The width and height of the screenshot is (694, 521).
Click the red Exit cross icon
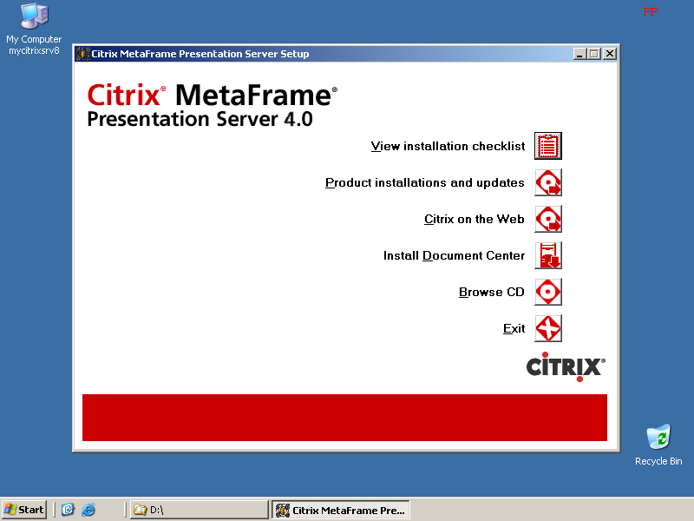point(548,328)
